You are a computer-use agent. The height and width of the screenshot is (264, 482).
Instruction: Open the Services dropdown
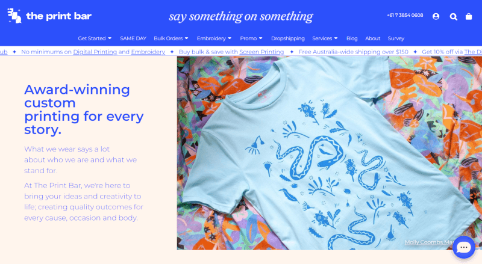325,38
